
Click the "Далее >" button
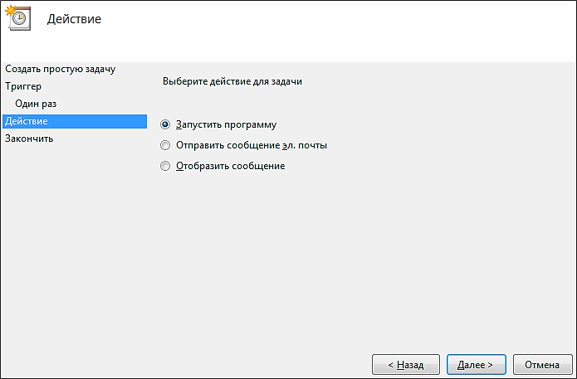coord(476,364)
